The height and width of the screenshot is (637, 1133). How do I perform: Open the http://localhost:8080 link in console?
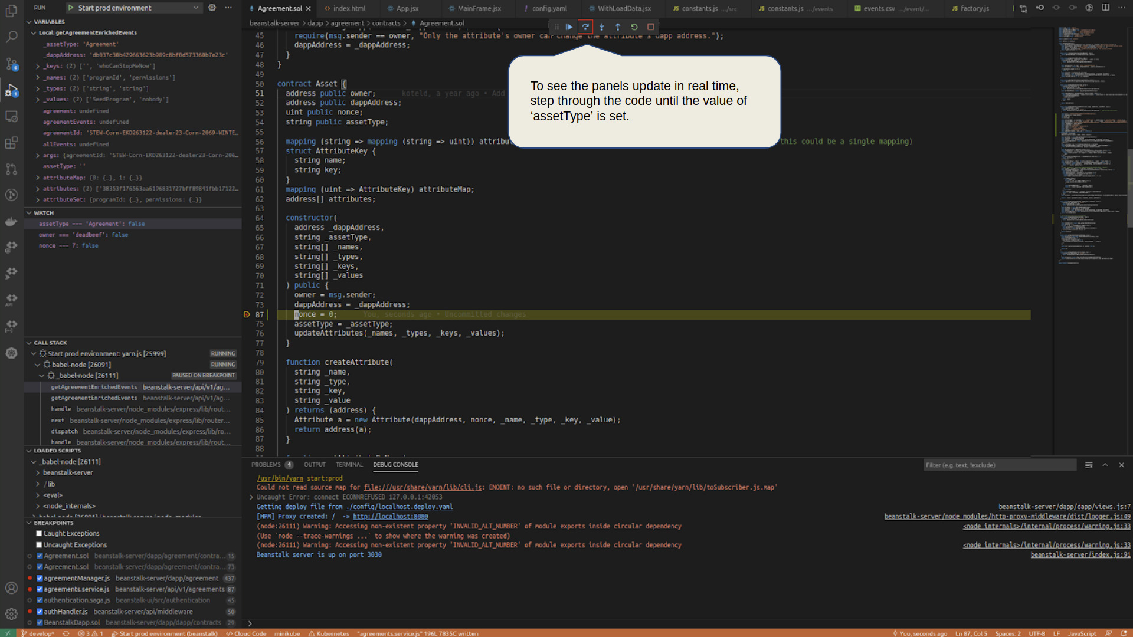[x=390, y=517]
